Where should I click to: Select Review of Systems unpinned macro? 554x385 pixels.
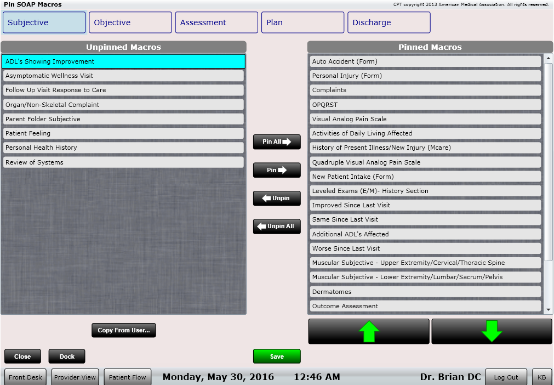[x=123, y=162]
